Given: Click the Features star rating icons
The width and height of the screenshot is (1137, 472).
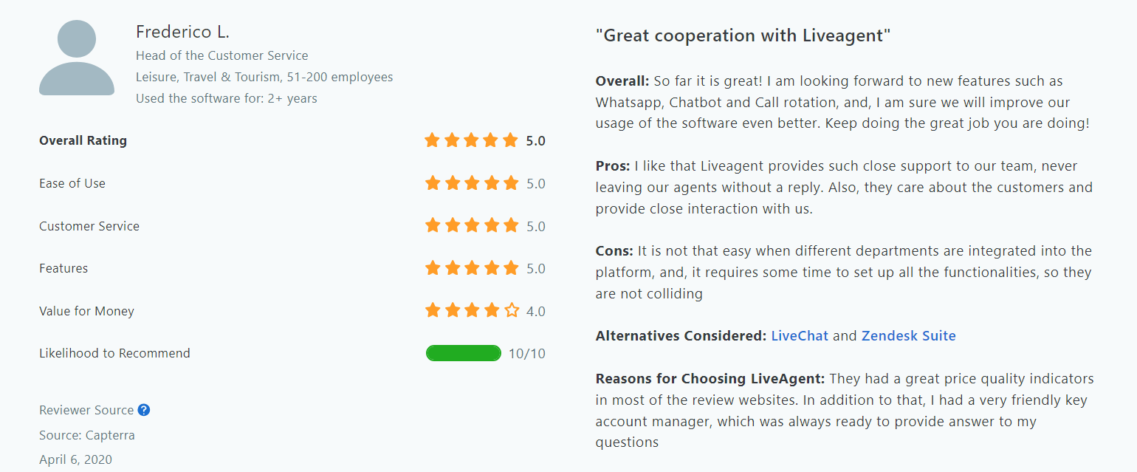Looking at the screenshot, I should click(472, 268).
